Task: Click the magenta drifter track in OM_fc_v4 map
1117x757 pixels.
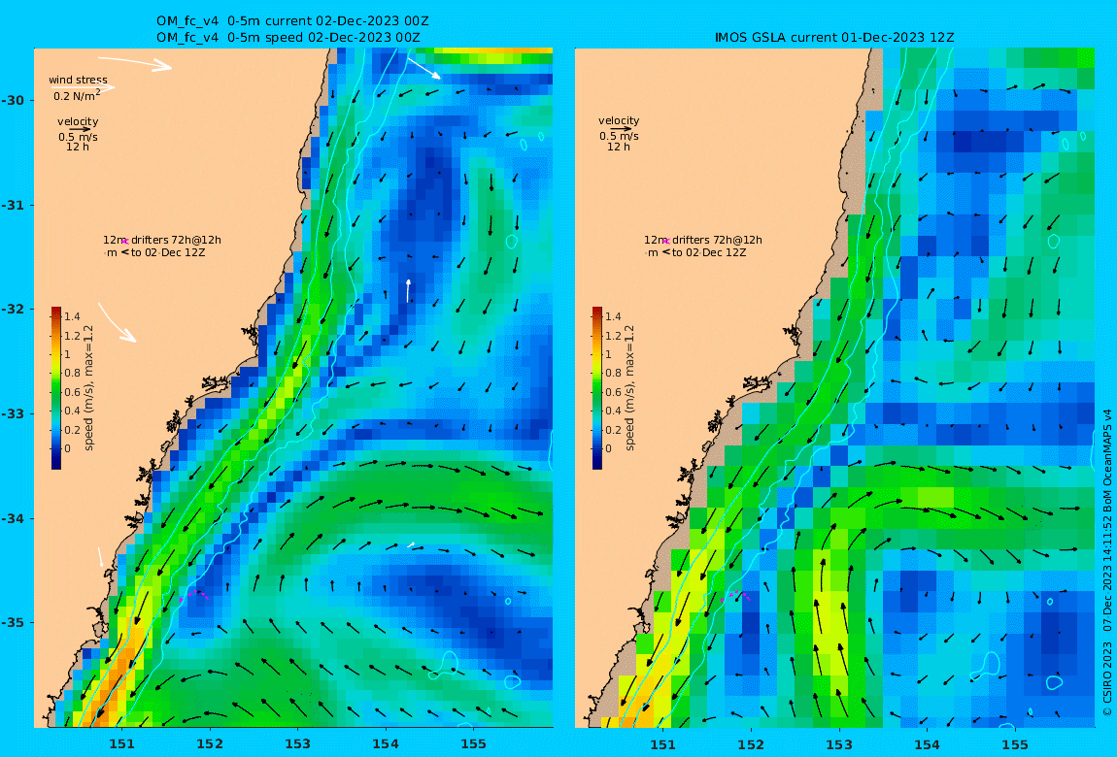Action: click(193, 595)
